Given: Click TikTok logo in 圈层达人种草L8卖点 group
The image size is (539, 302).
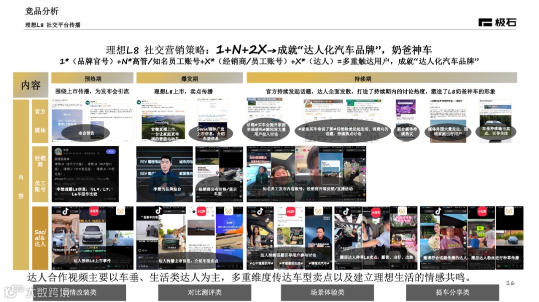Looking at the screenshot, I should pyautogui.click(x=346, y=211).
